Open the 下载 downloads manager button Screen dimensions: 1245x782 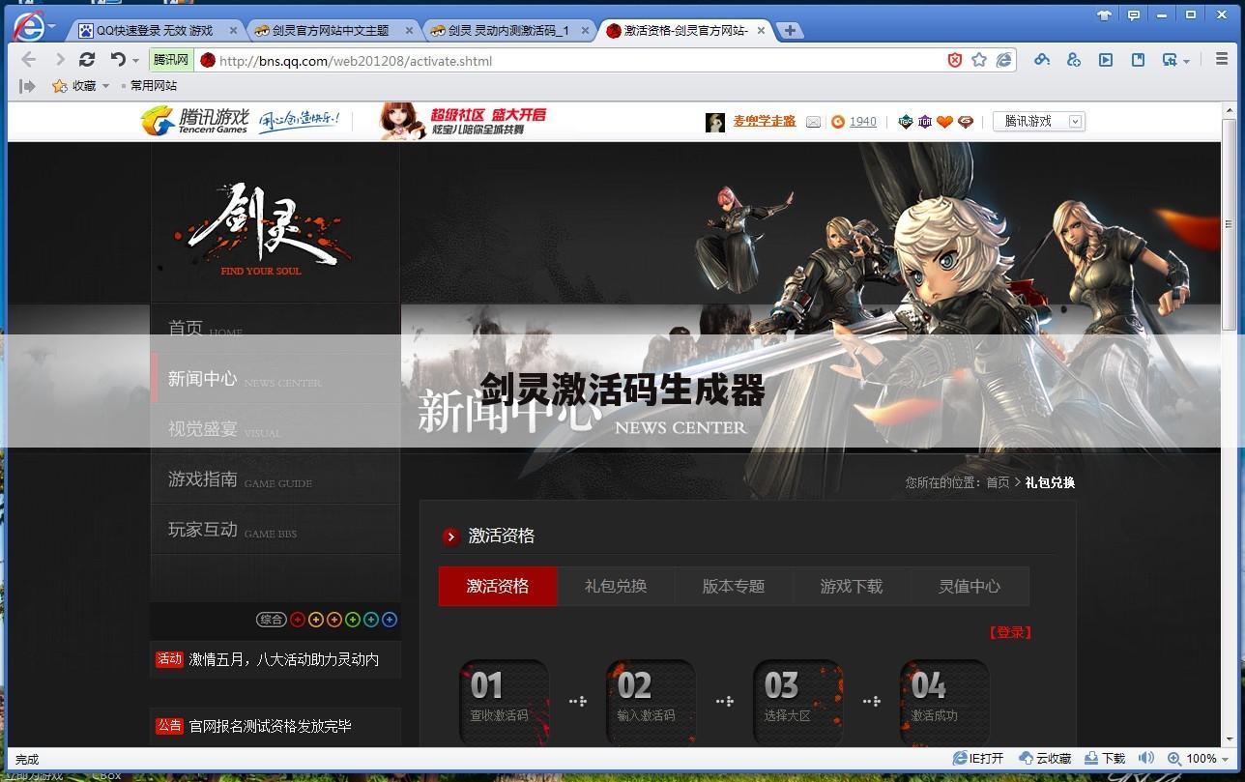point(1105,759)
